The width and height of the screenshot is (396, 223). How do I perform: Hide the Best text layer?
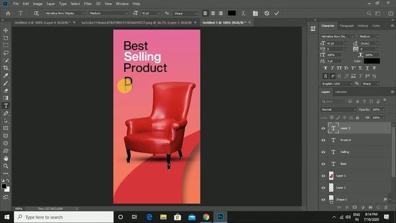(x=323, y=164)
